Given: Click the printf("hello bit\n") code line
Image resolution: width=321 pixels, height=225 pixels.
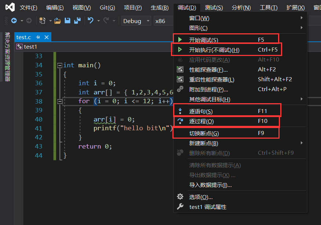Looking at the screenshot, I should coord(133,128).
